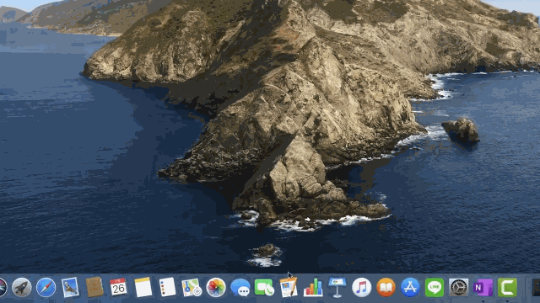Open the orange Books app icon
This screenshot has height=303, width=540.
click(386, 287)
